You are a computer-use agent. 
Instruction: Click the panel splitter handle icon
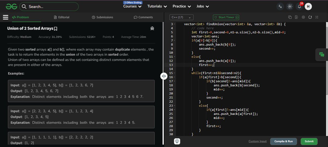click(x=164, y=76)
